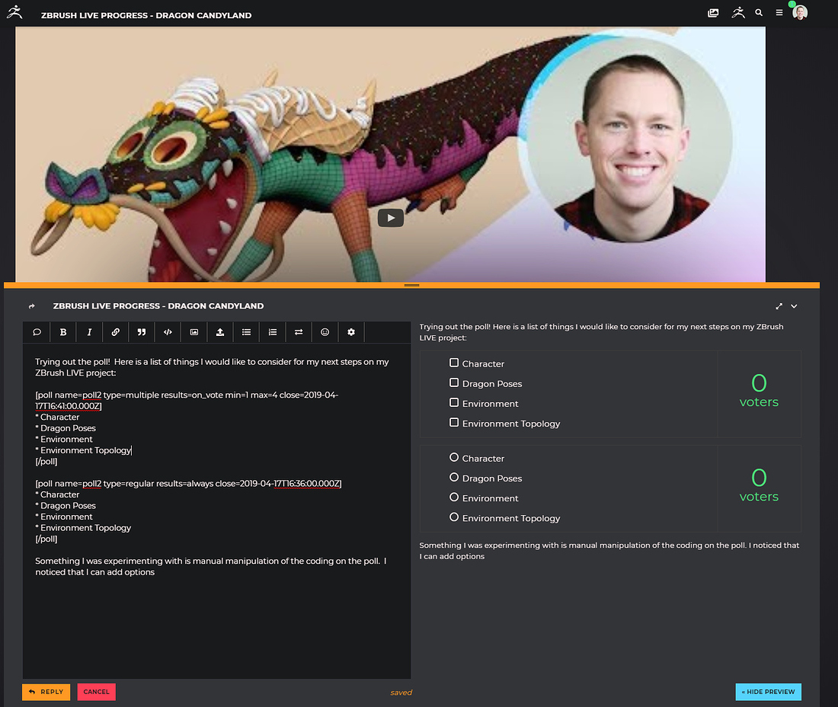Click the page header topic title
The height and width of the screenshot is (707, 838).
[146, 15]
